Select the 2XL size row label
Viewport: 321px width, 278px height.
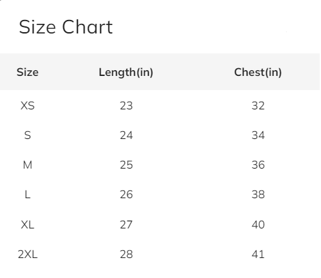[28, 254]
